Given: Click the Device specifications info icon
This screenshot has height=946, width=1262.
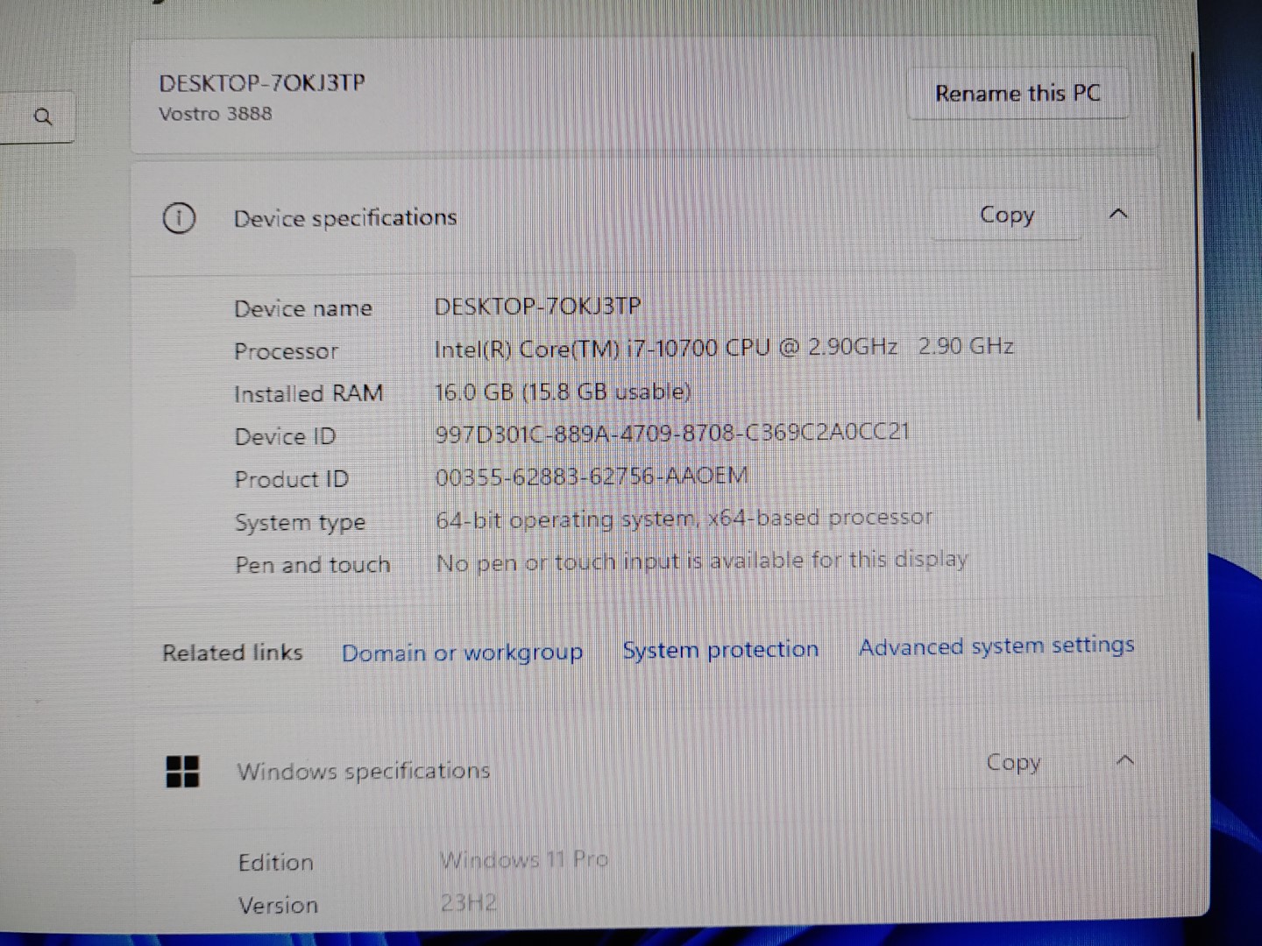Looking at the screenshot, I should (x=179, y=218).
